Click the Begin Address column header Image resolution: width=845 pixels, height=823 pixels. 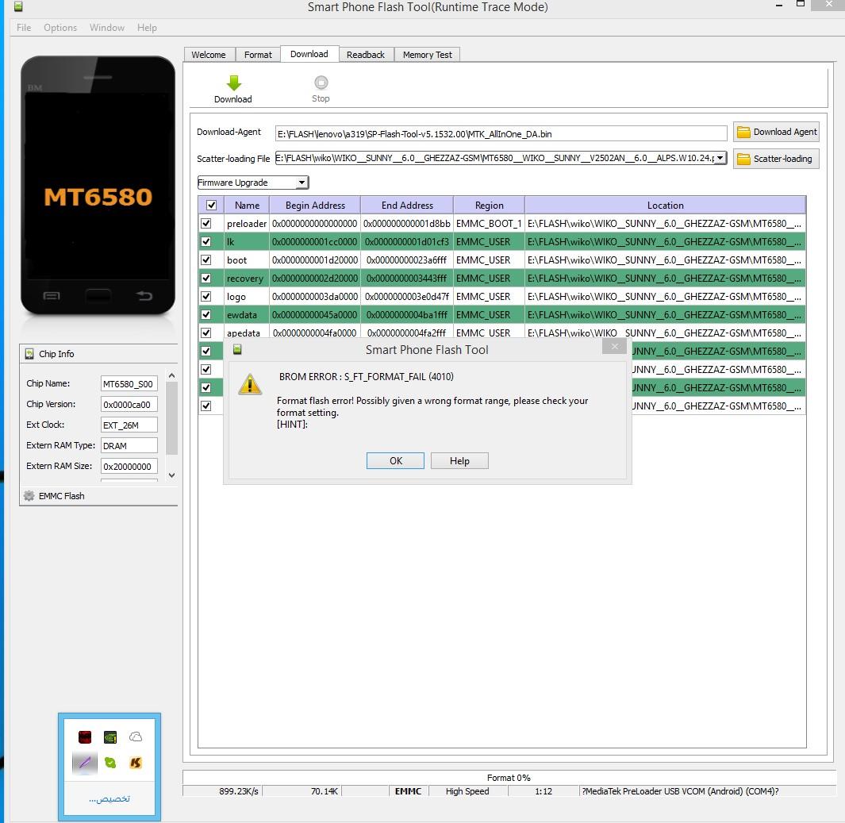315,206
